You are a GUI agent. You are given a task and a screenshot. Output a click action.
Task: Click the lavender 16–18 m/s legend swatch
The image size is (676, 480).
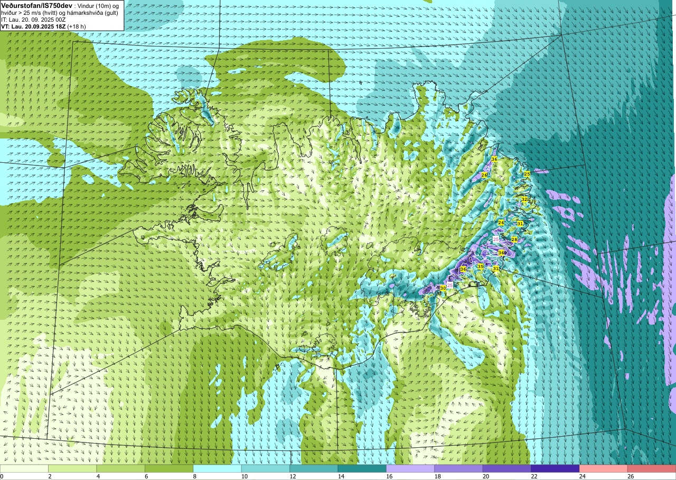(410, 468)
